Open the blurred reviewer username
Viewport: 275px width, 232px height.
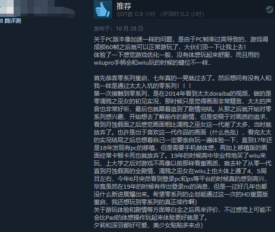(45, 9)
